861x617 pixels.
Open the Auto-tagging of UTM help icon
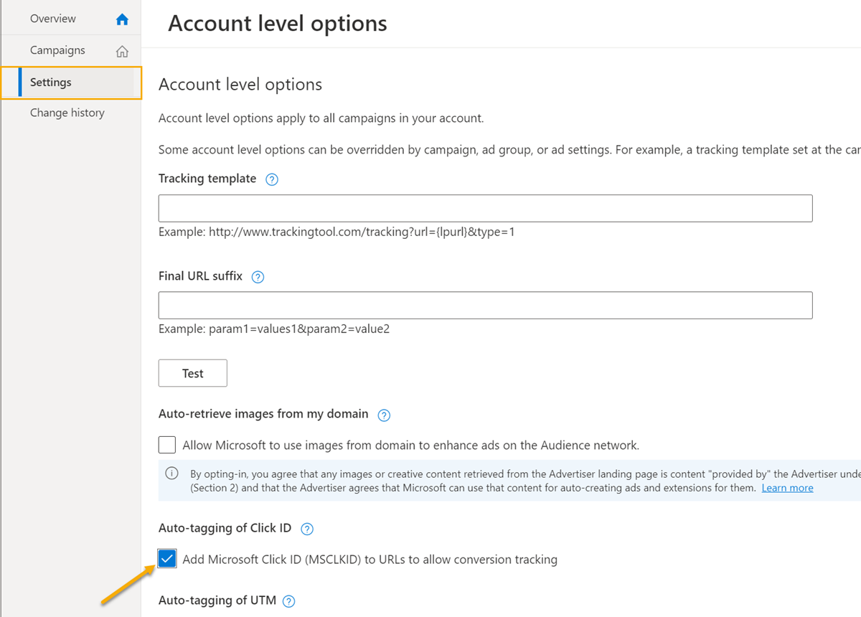tap(289, 601)
